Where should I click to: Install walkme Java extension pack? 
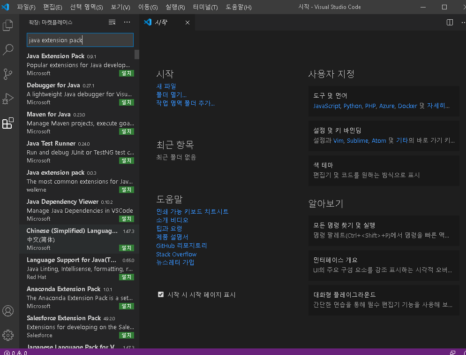(x=126, y=190)
